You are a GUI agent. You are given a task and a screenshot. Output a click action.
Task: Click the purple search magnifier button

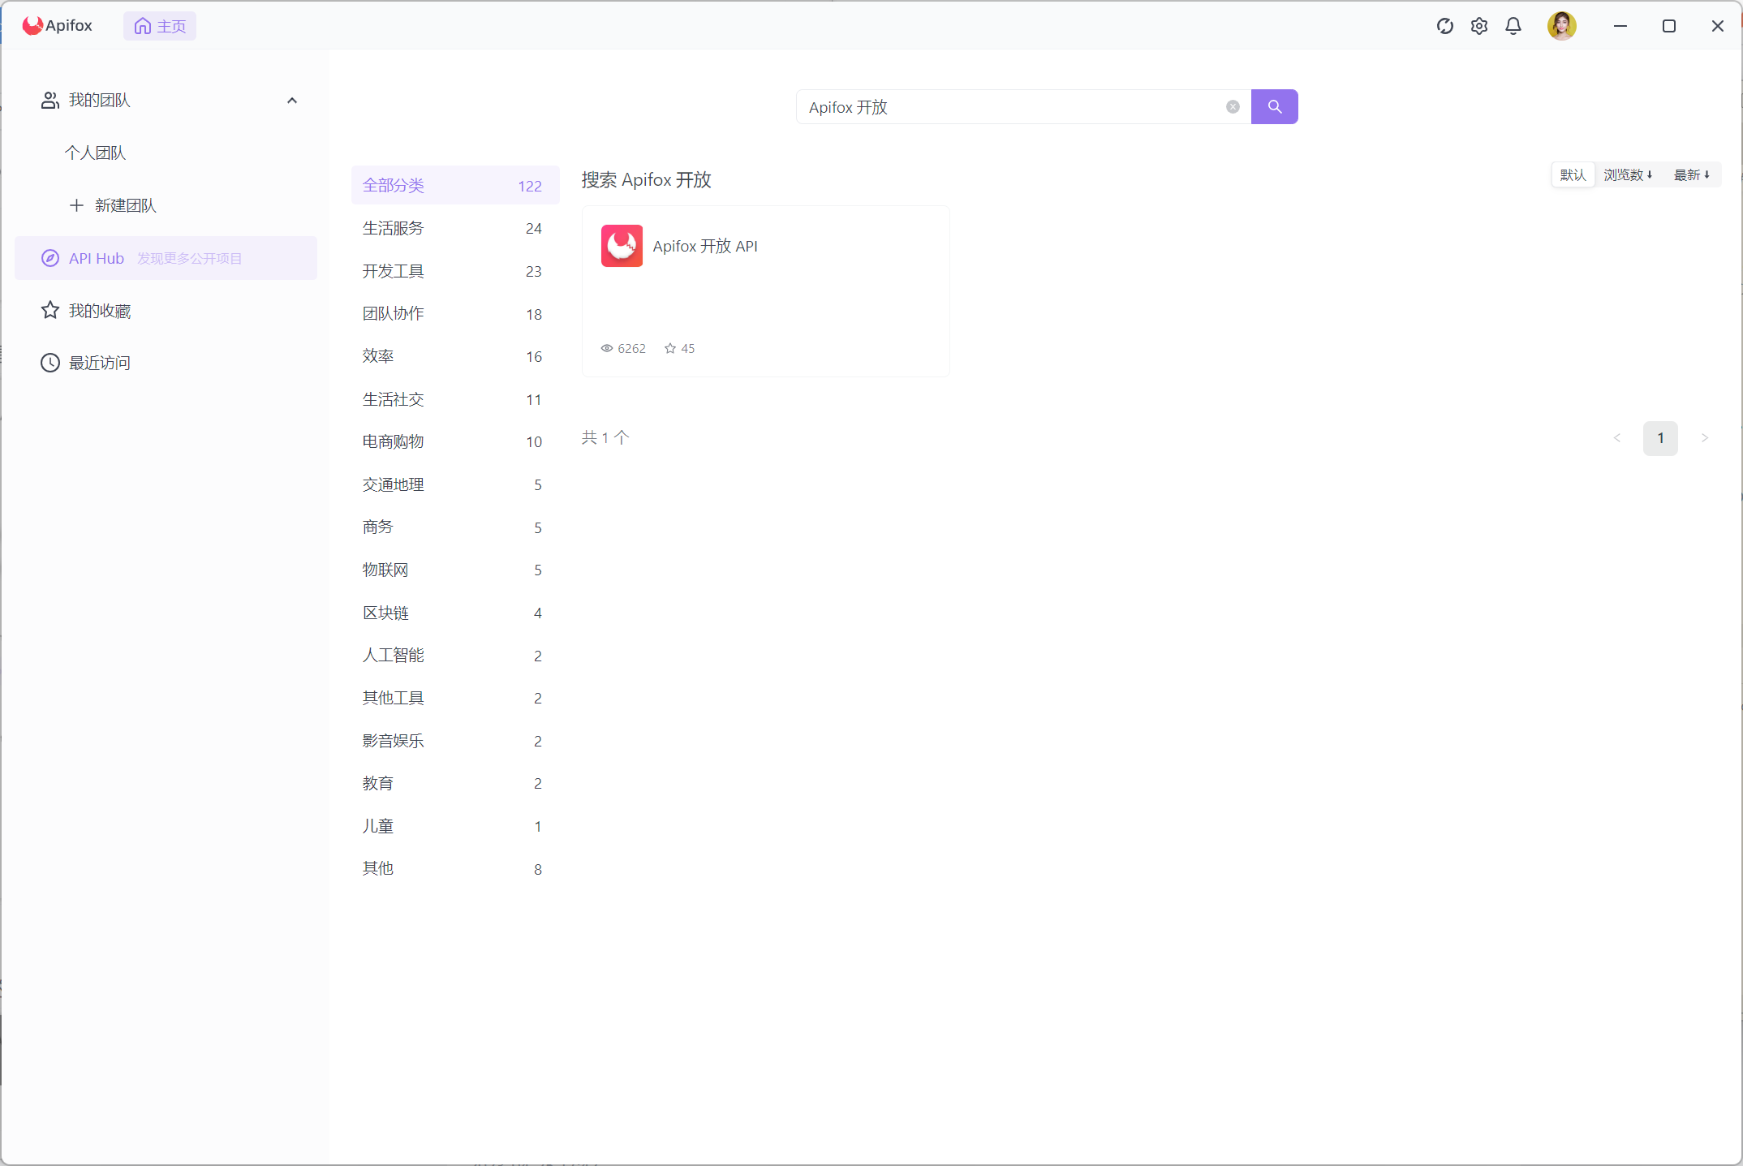click(x=1274, y=107)
